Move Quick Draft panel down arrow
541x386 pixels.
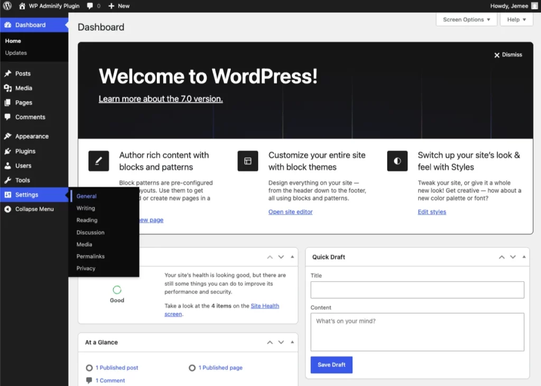pyautogui.click(x=512, y=257)
